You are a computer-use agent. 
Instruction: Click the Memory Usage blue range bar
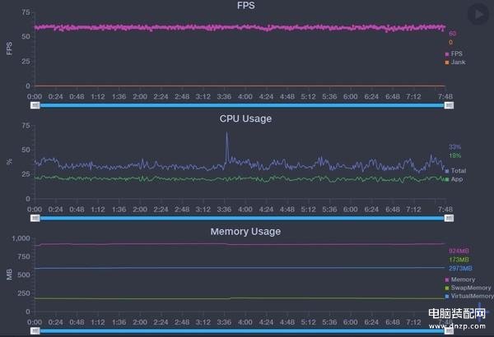[242, 330]
